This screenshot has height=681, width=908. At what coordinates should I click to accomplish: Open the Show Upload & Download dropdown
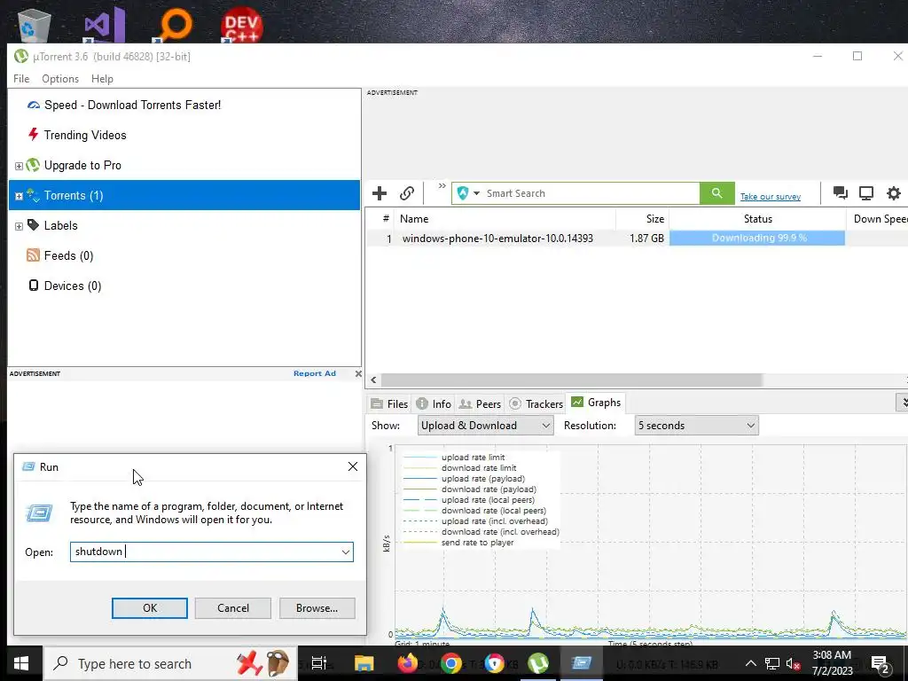[x=485, y=426]
